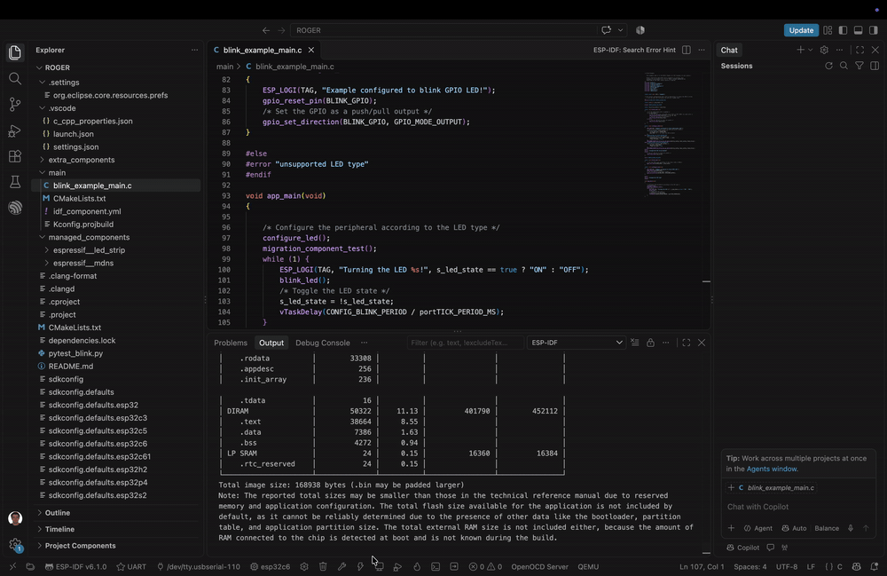Click the blue Update button
The height and width of the screenshot is (576, 887).
[x=801, y=30]
